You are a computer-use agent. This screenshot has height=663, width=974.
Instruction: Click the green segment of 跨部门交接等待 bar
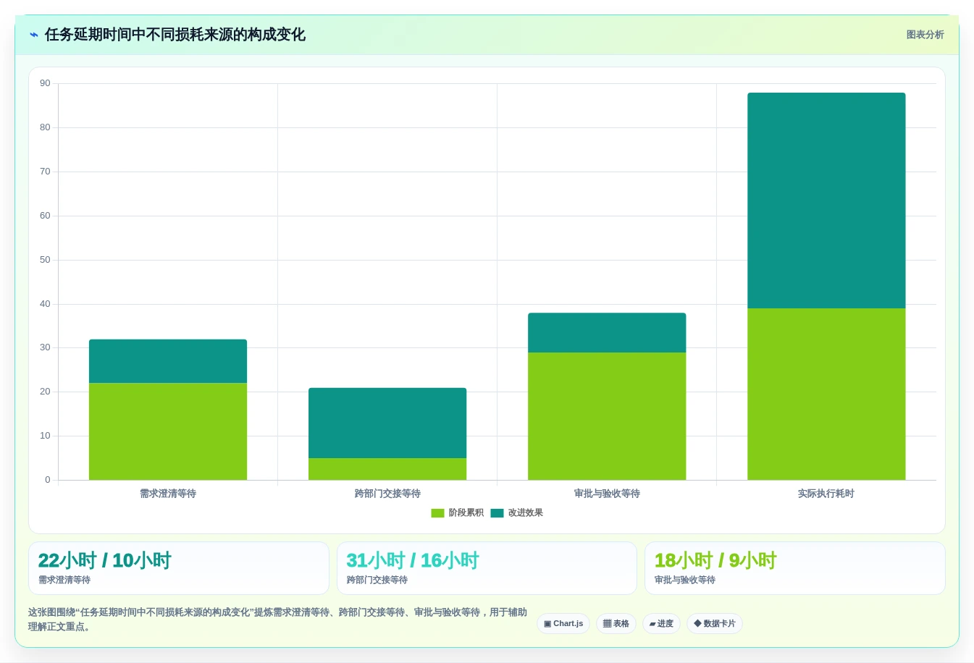(387, 469)
